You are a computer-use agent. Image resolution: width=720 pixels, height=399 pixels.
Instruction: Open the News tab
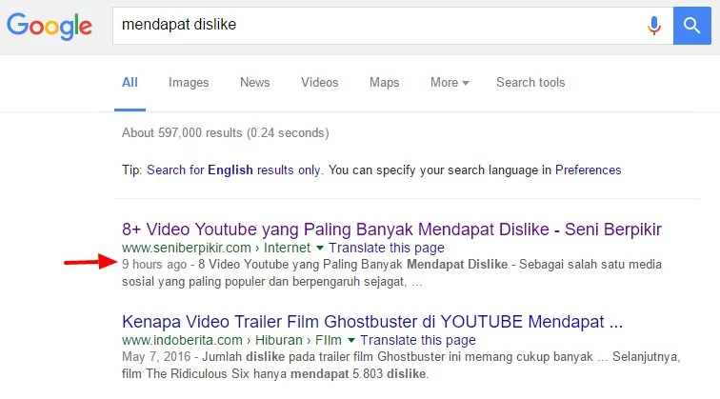coord(254,83)
